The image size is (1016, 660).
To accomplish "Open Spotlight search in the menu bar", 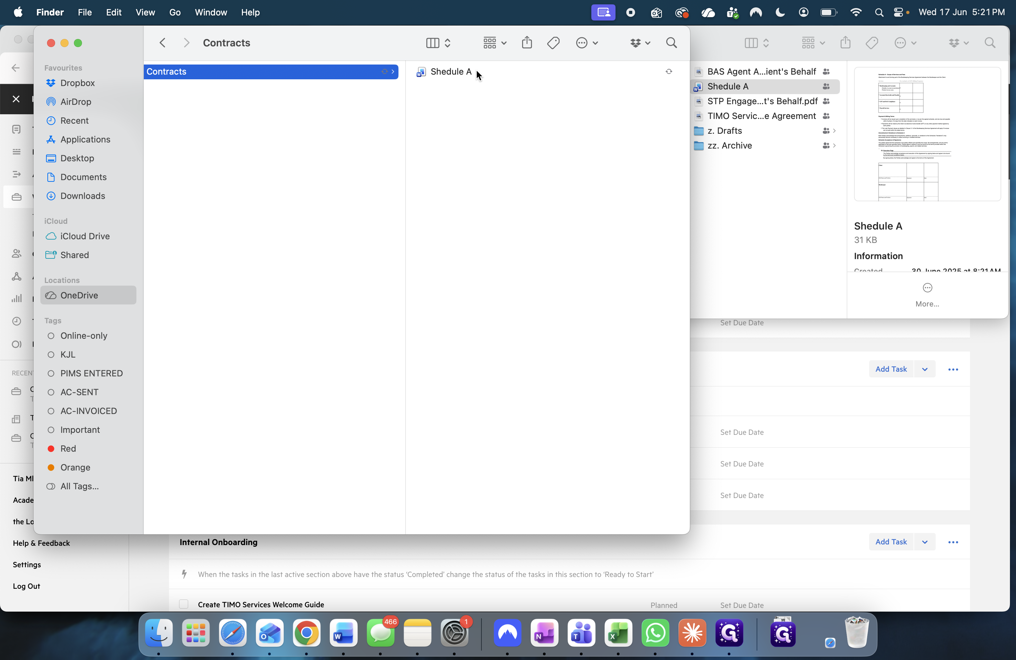I will click(879, 12).
